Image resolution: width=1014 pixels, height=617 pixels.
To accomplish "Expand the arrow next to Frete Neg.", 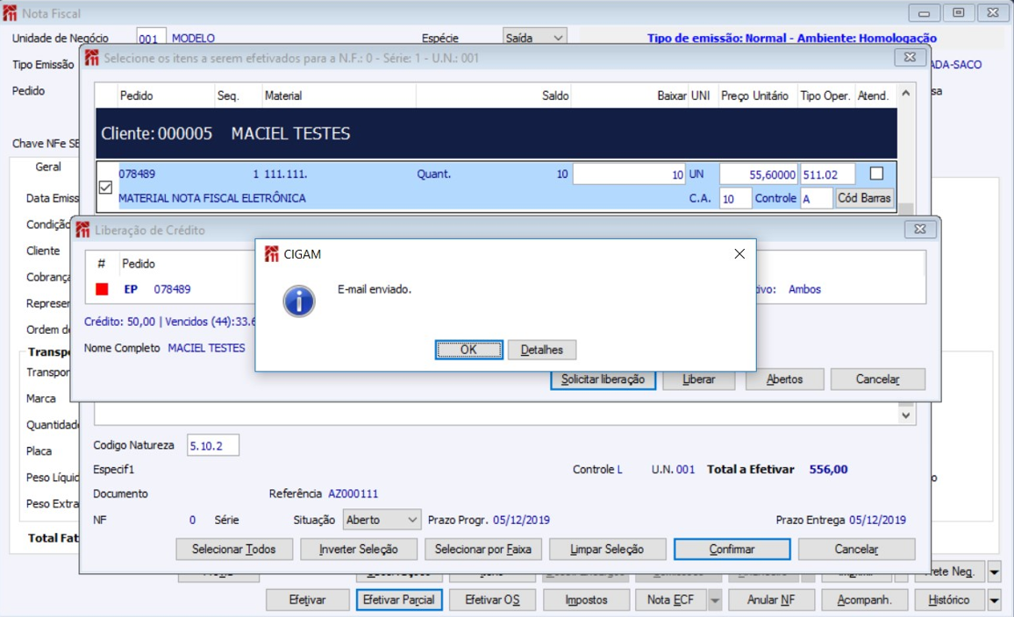I will point(994,571).
